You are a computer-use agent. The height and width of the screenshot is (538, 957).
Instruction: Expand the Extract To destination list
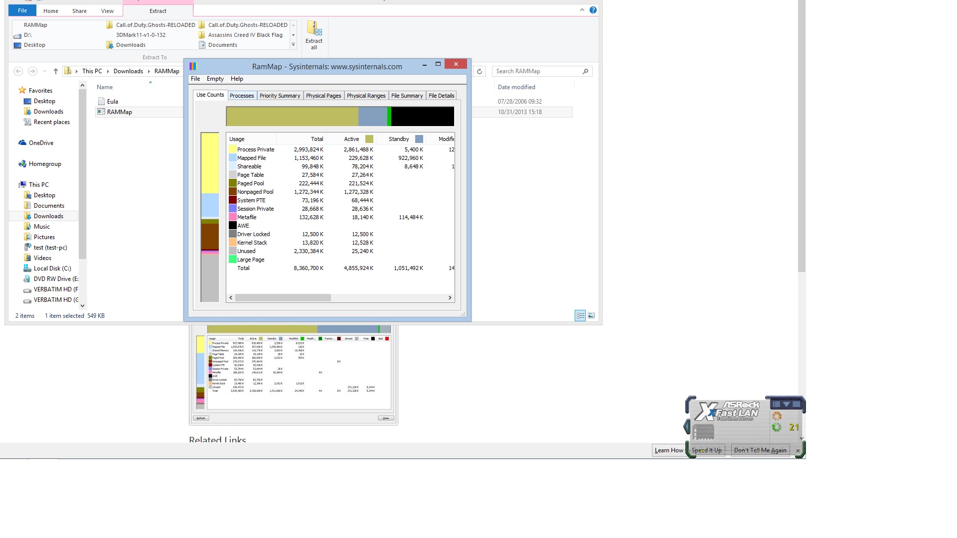tap(293, 45)
